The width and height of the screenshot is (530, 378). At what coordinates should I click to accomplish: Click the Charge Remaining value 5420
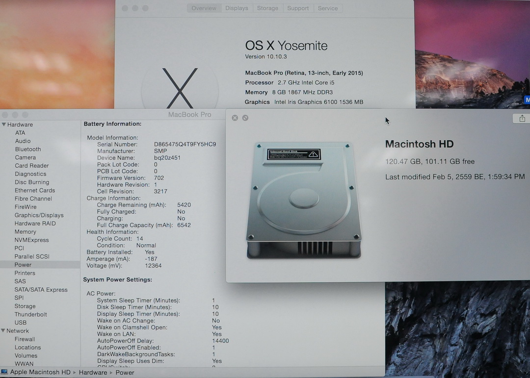tap(184, 205)
